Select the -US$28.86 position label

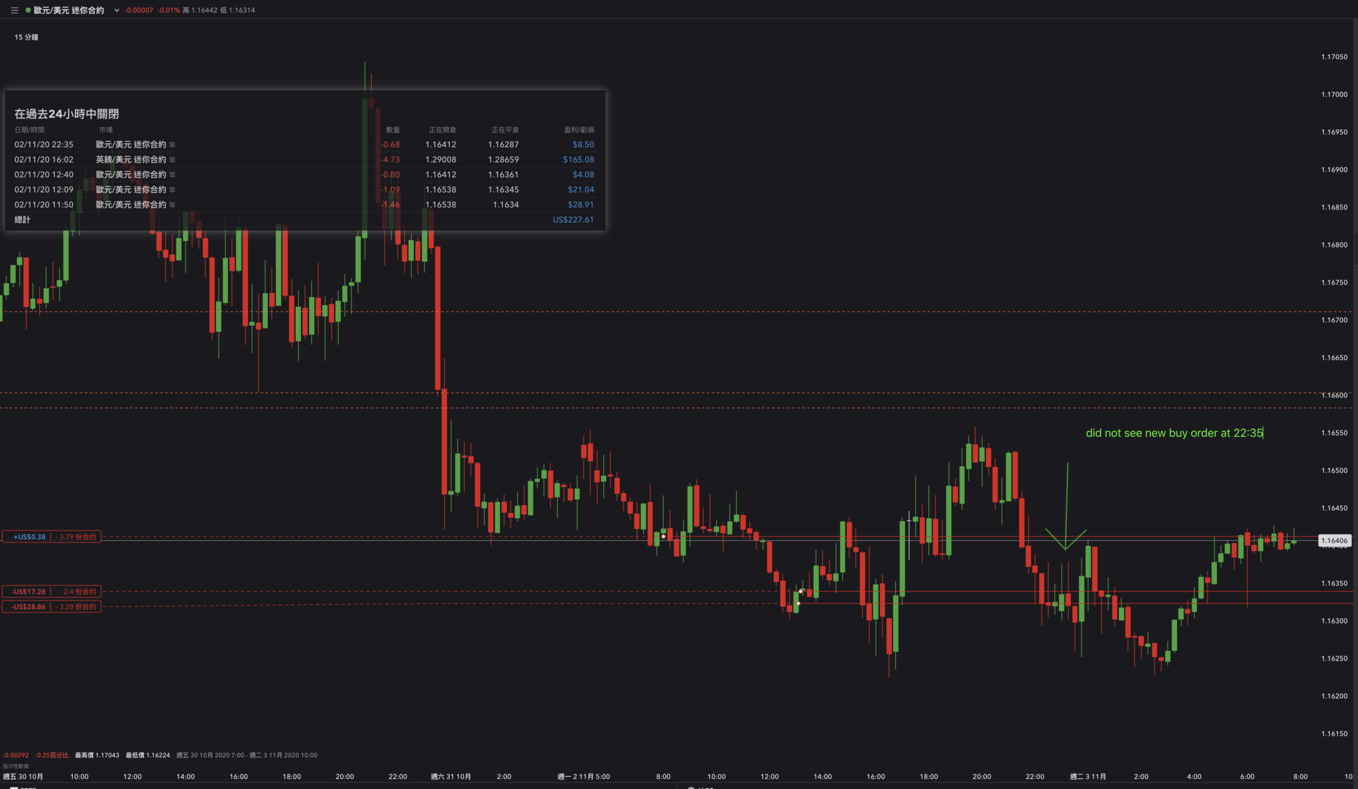tap(29, 607)
